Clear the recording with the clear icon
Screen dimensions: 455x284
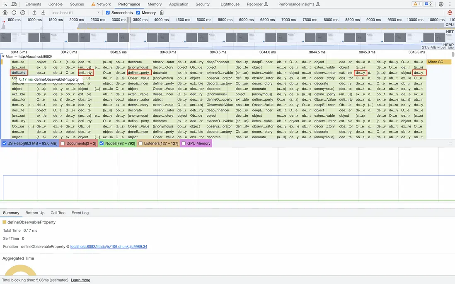[x=23, y=13]
